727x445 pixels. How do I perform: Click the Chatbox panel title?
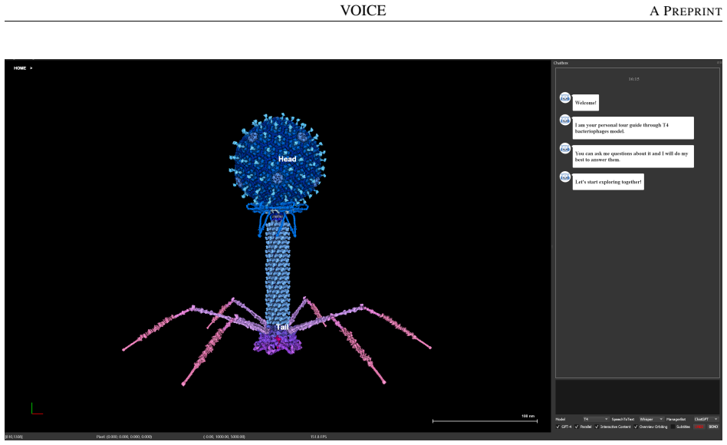pyautogui.click(x=561, y=63)
